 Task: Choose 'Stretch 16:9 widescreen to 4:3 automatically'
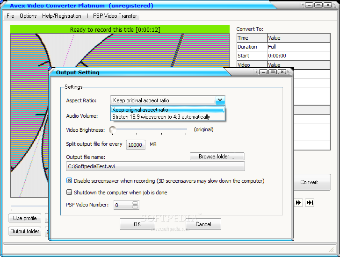tap(168, 117)
